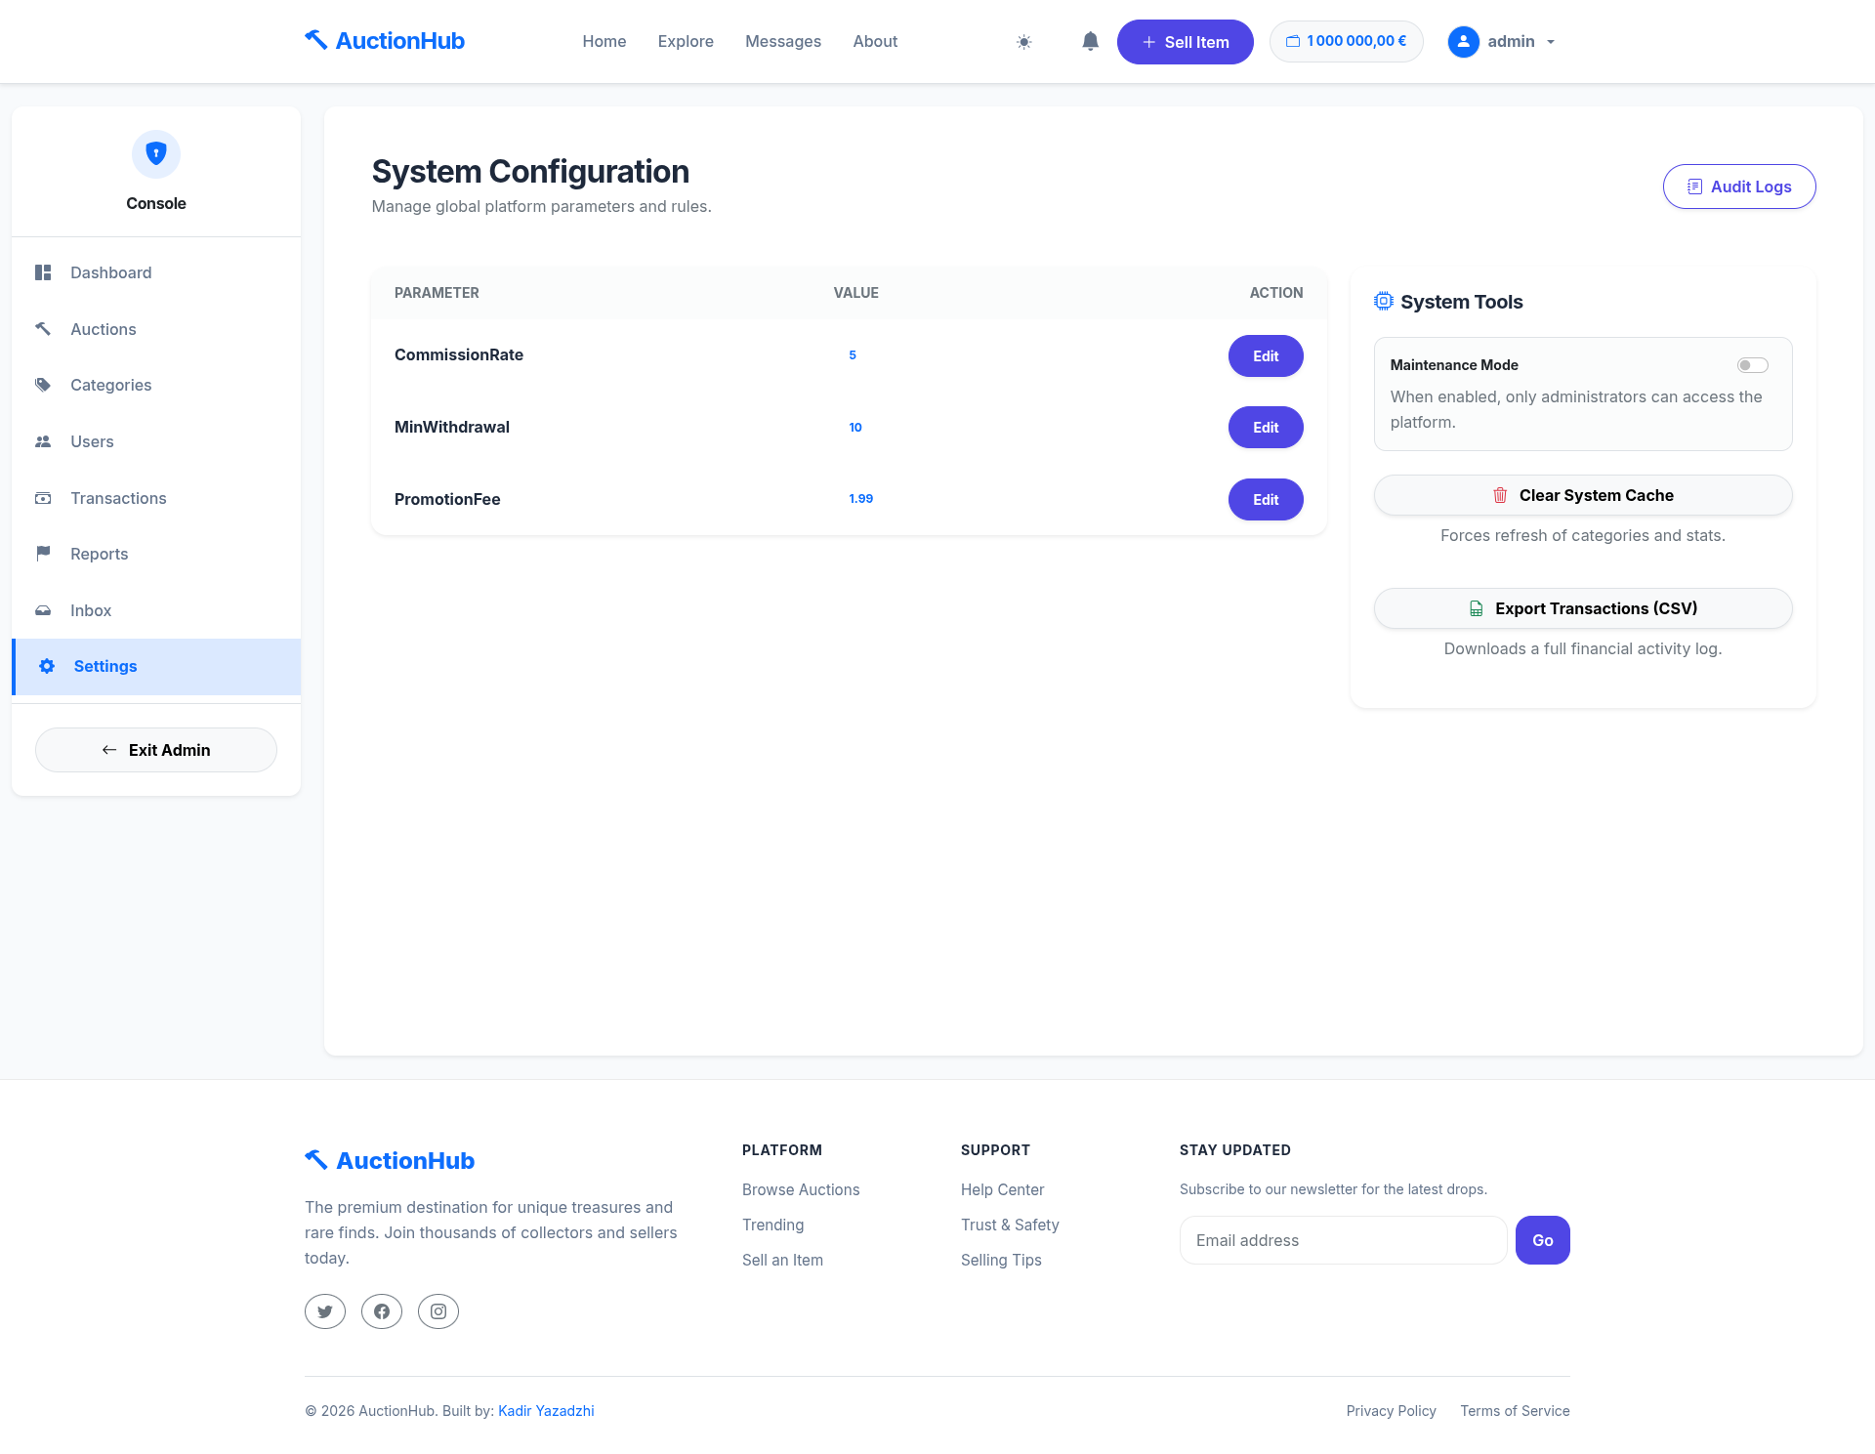Viewport: 1875px width, 1454px height.
Task: Open the Kadir Yazadzhi link
Action: (546, 1411)
